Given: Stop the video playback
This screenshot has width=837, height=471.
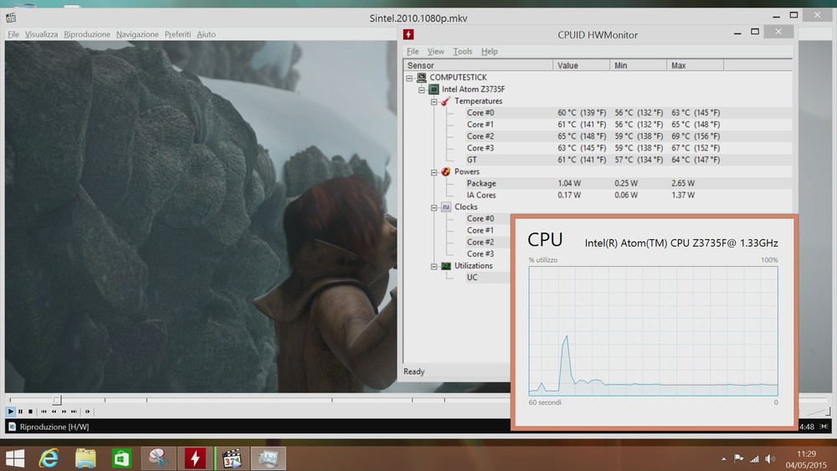Looking at the screenshot, I should pos(30,412).
